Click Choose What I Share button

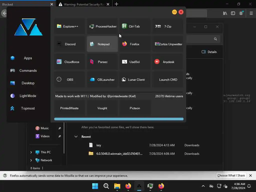click(231, 175)
